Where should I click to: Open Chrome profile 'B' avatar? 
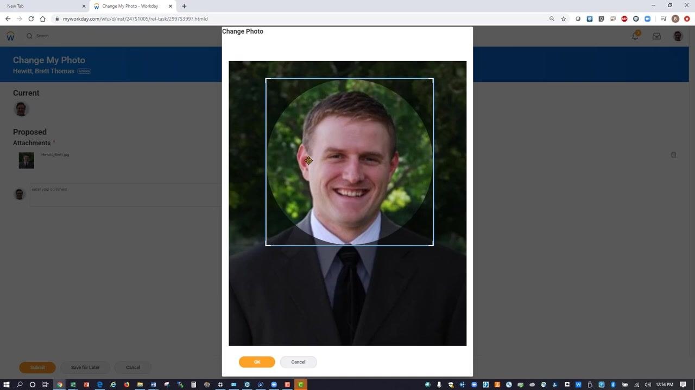click(675, 18)
